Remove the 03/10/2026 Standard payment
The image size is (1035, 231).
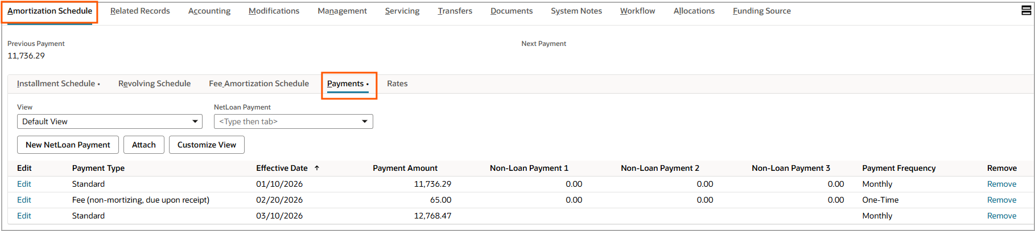point(1001,216)
